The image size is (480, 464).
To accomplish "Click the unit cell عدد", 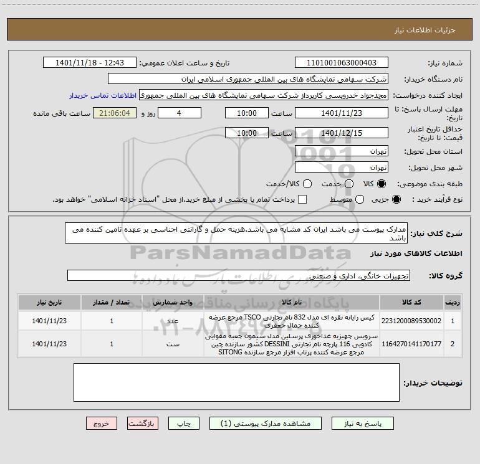I will point(173,321).
